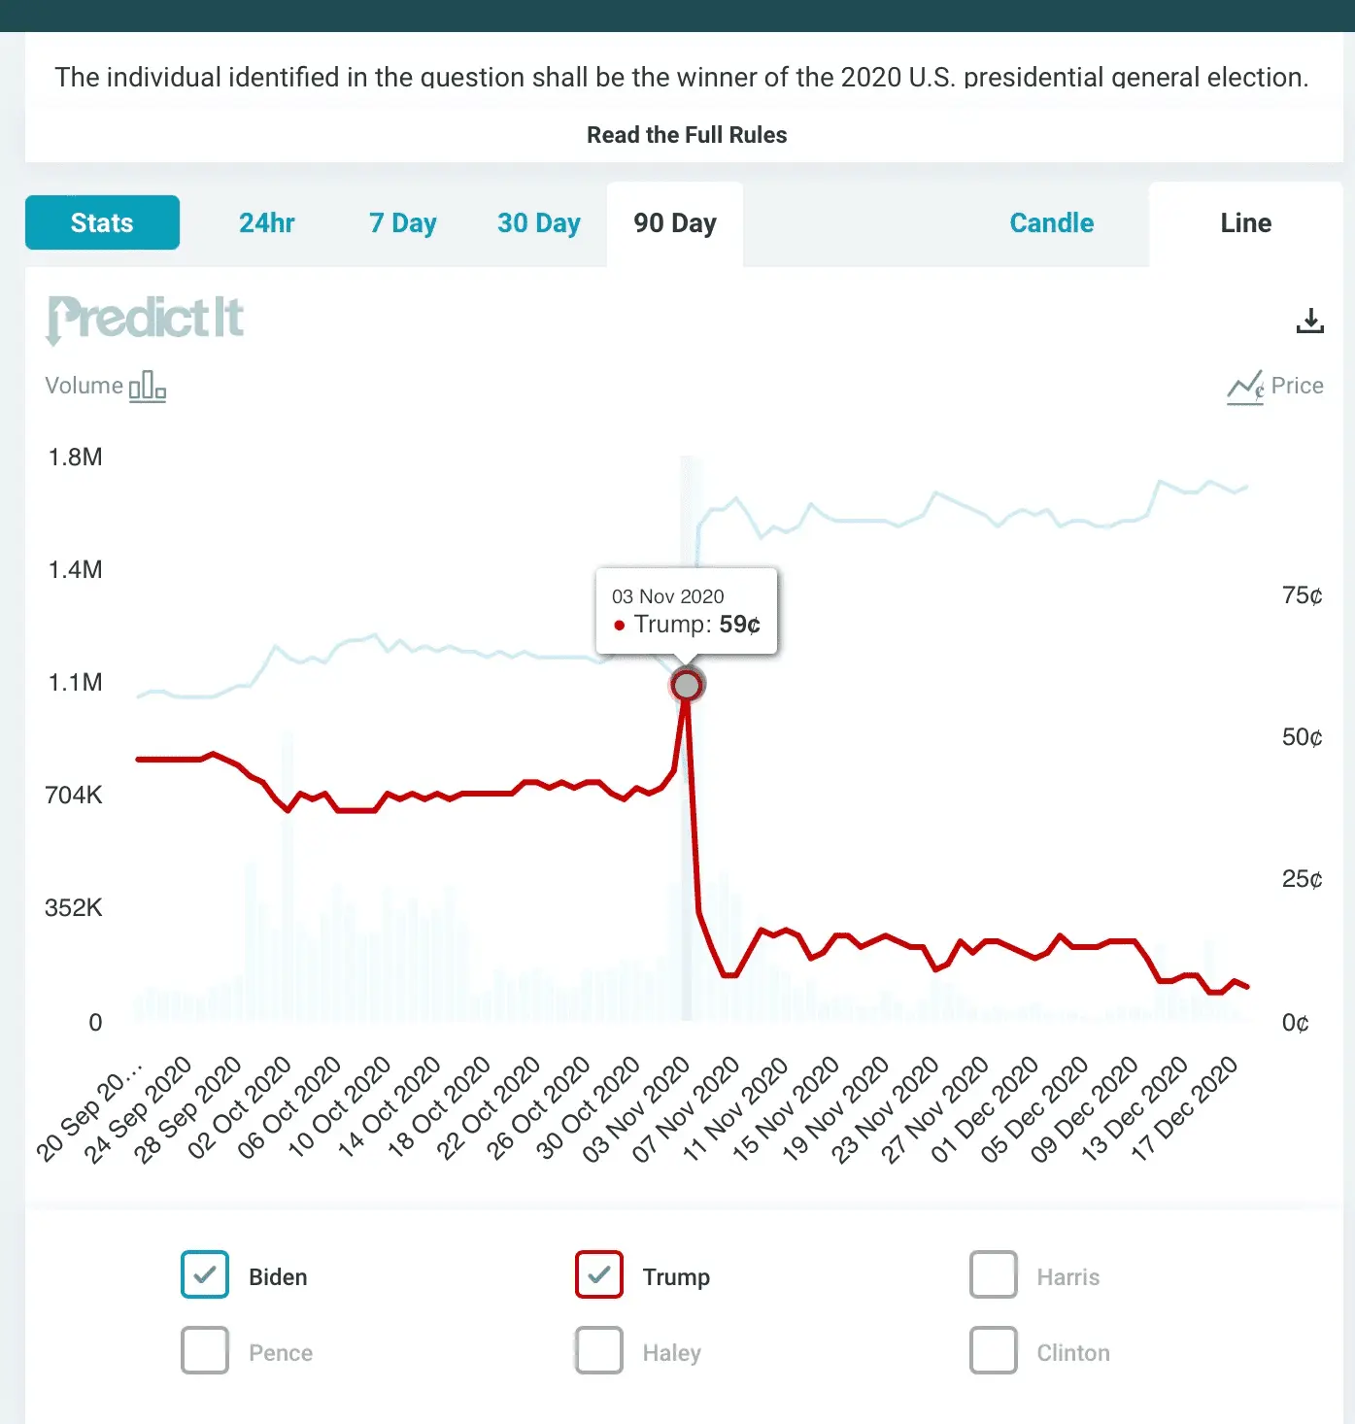Tick the Haley checkbox
This screenshot has height=1424, width=1355.
pos(599,1351)
